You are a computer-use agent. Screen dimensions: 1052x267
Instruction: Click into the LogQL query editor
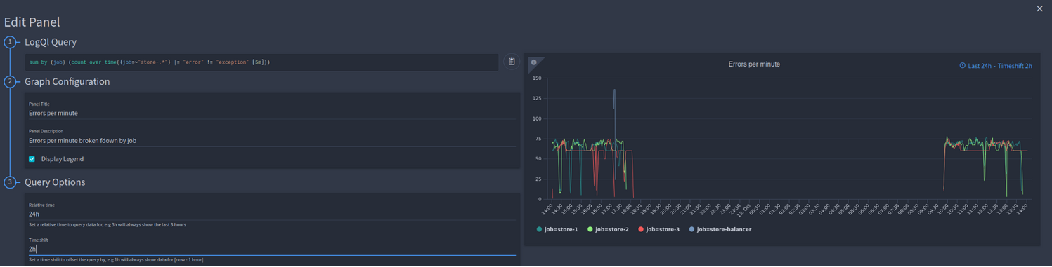[261, 62]
